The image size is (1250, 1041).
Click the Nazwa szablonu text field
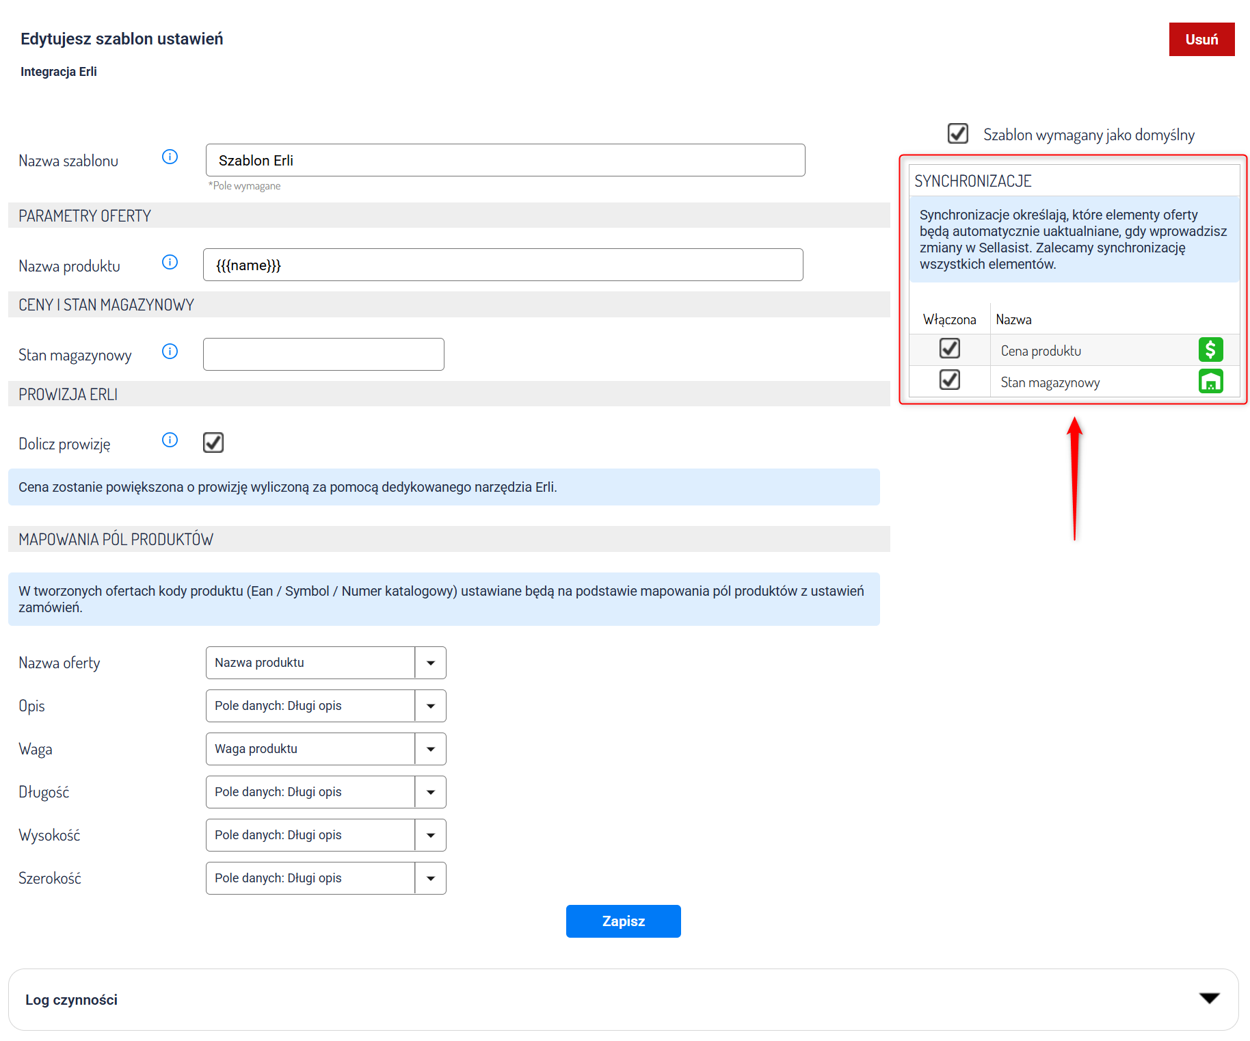505,161
